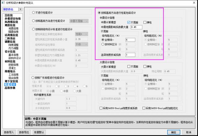
Task: Check 大震计算模型 不屈服 checkbox
Action: coord(129,66)
